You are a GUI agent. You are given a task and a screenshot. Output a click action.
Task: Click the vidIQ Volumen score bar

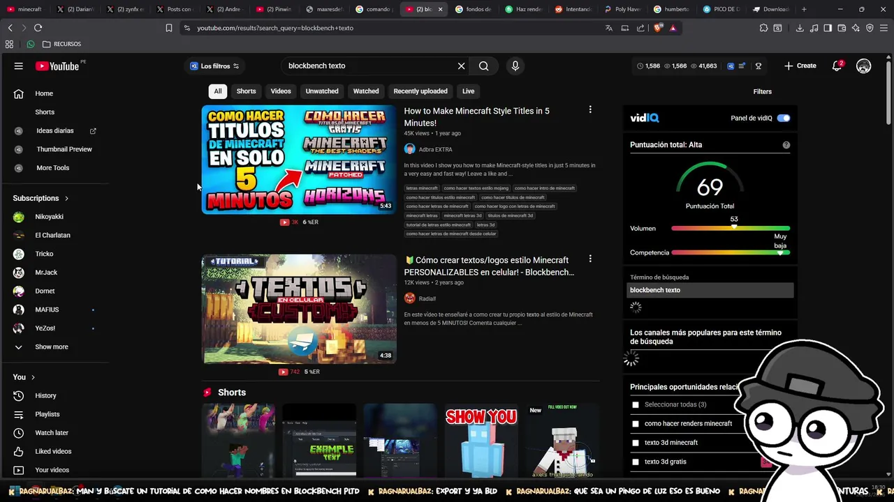pos(731,229)
